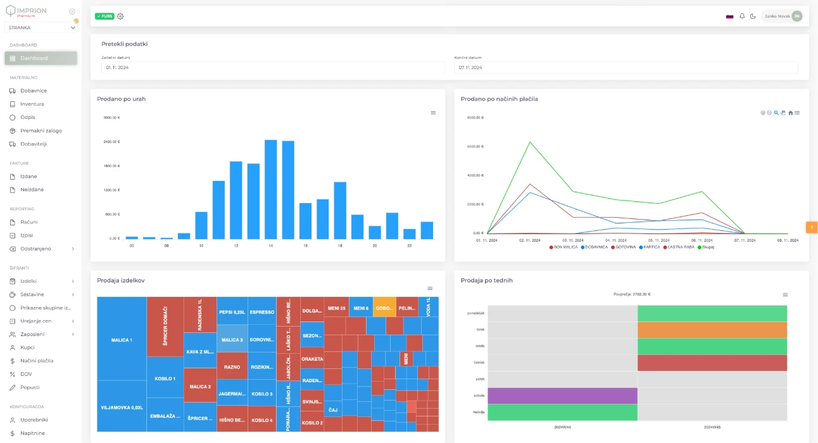
Task: Click the Začetni datum date field
Action: coord(272,67)
